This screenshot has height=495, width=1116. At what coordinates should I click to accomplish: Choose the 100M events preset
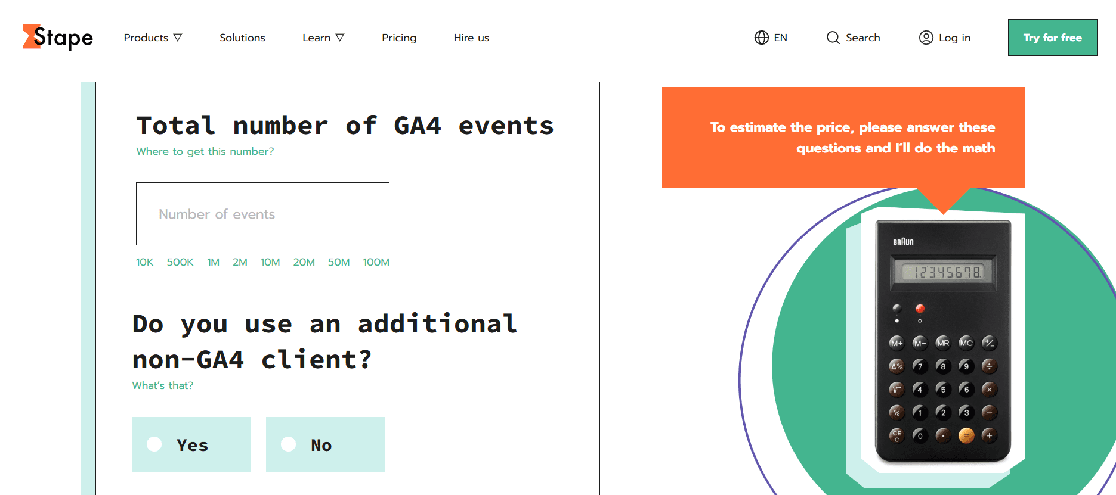(376, 262)
